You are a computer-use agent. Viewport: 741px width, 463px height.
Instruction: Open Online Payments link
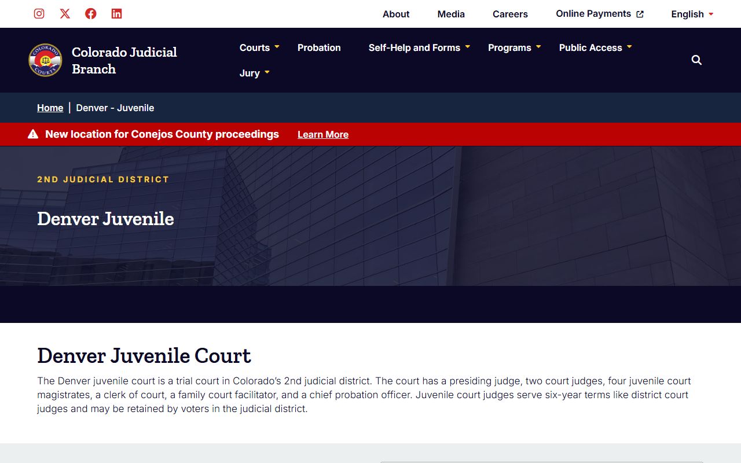[593, 13]
